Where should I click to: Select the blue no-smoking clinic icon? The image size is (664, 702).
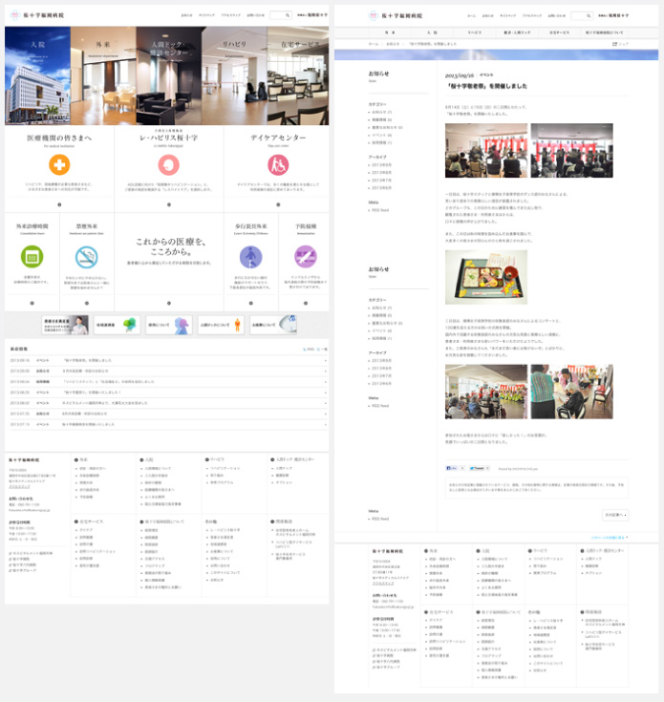click(x=86, y=256)
